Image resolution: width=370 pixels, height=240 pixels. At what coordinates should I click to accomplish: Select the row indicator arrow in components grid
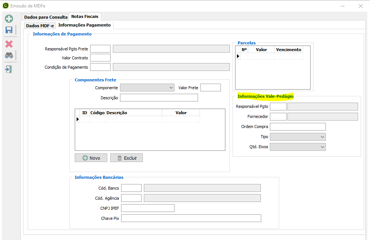(x=78, y=119)
